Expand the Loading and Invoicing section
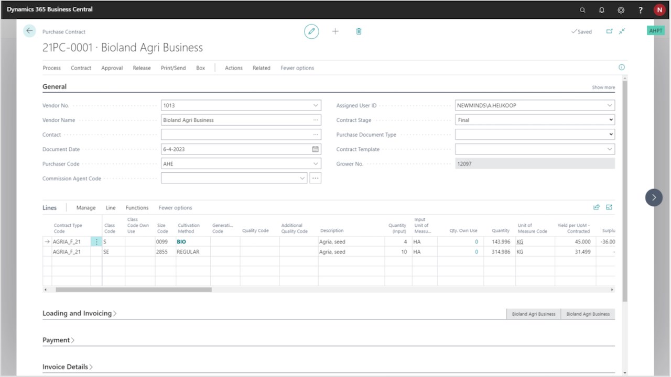This screenshot has width=671, height=377. (80, 313)
